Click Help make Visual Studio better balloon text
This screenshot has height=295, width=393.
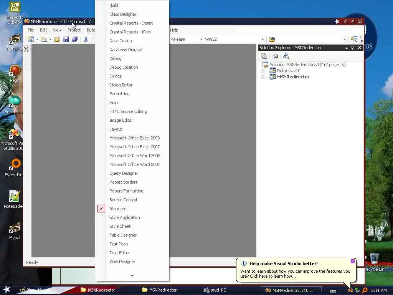tap(284, 264)
